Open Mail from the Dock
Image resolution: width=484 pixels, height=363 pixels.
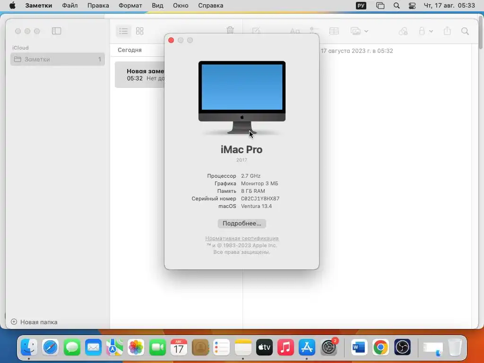(93, 347)
